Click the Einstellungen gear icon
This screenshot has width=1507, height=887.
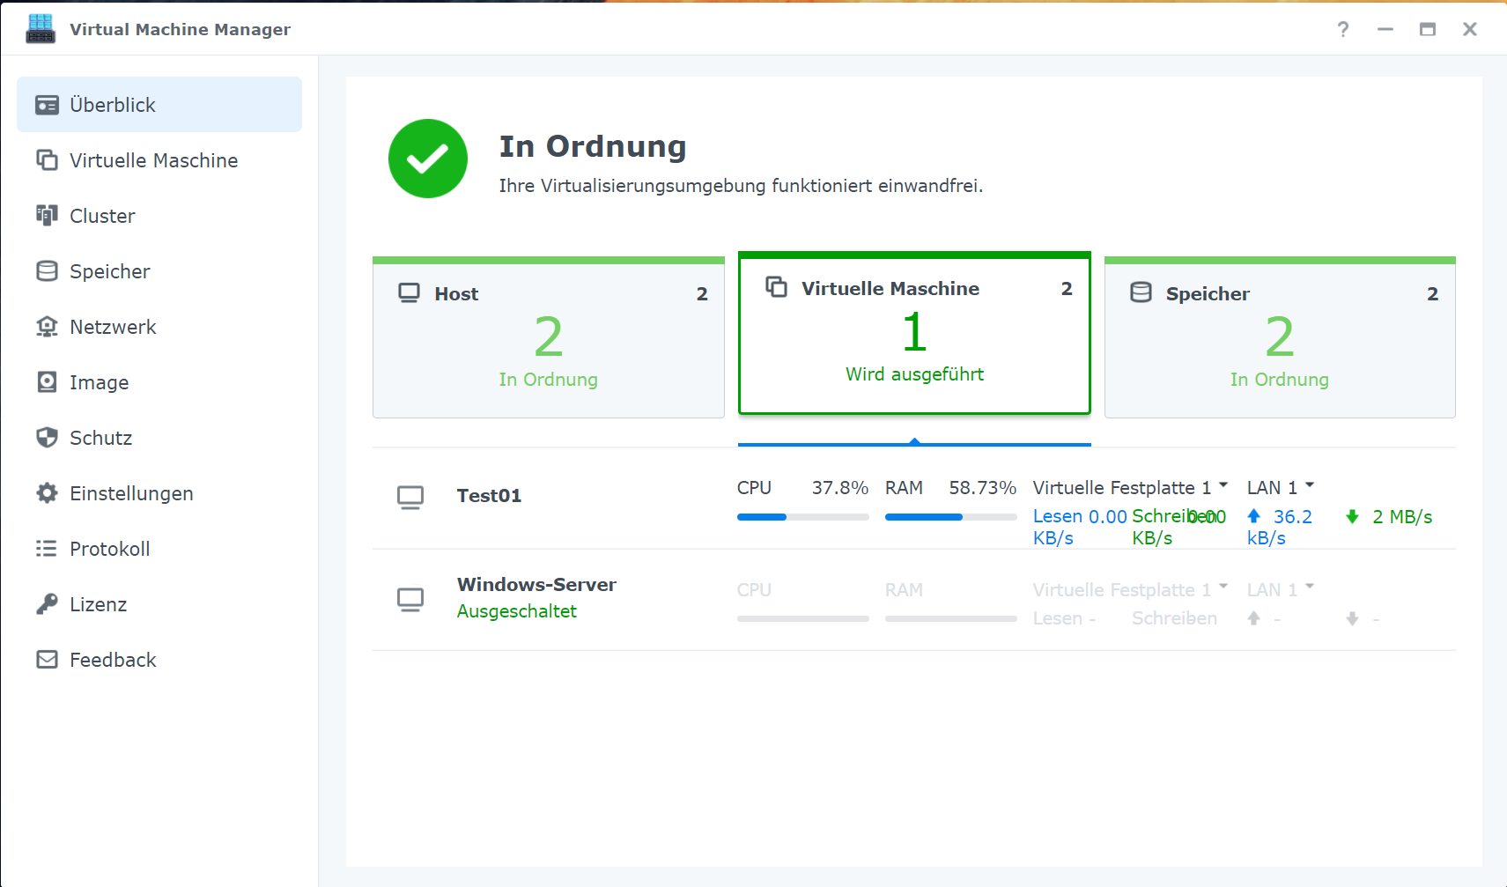(x=48, y=493)
